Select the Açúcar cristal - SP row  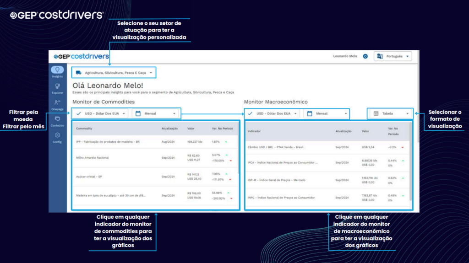point(155,177)
